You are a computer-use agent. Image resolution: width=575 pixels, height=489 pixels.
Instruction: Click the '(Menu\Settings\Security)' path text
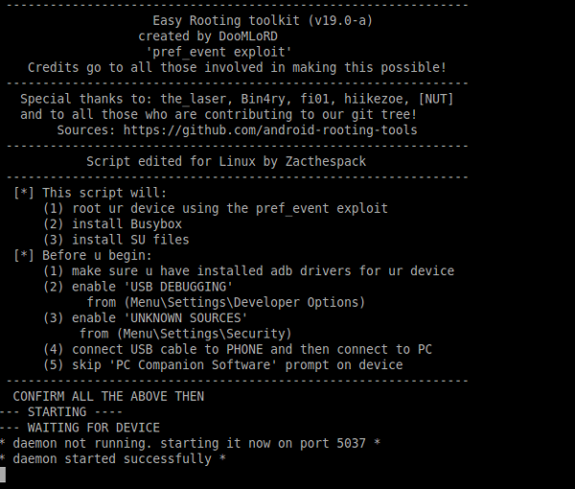pyautogui.click(x=204, y=334)
